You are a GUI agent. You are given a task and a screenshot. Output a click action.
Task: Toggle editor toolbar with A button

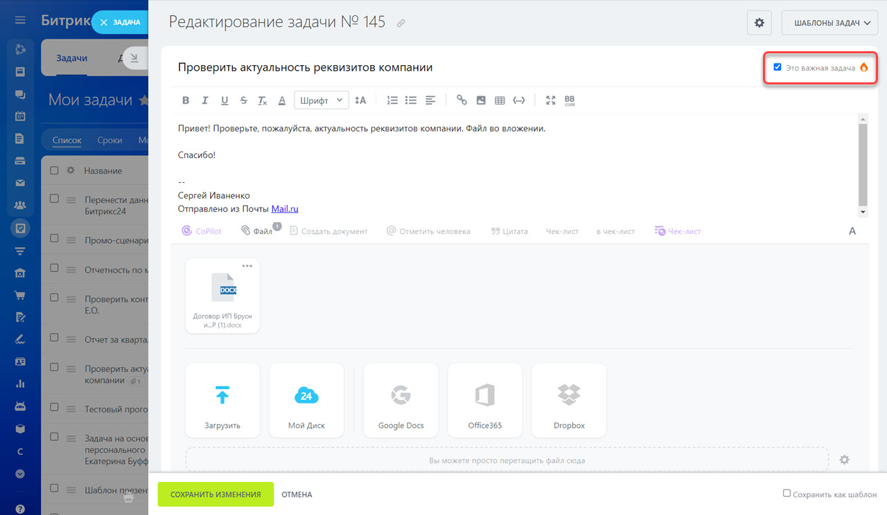(x=852, y=231)
